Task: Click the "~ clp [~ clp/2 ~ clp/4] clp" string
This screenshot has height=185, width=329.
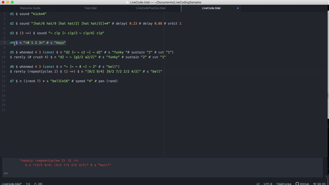Action: pyautogui.click(x=76, y=33)
